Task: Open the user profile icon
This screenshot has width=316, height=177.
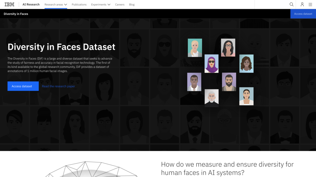Action: tap(302, 4)
